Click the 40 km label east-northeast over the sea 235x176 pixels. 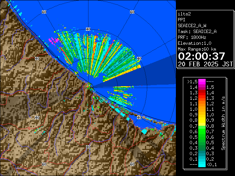click(x=139, y=58)
